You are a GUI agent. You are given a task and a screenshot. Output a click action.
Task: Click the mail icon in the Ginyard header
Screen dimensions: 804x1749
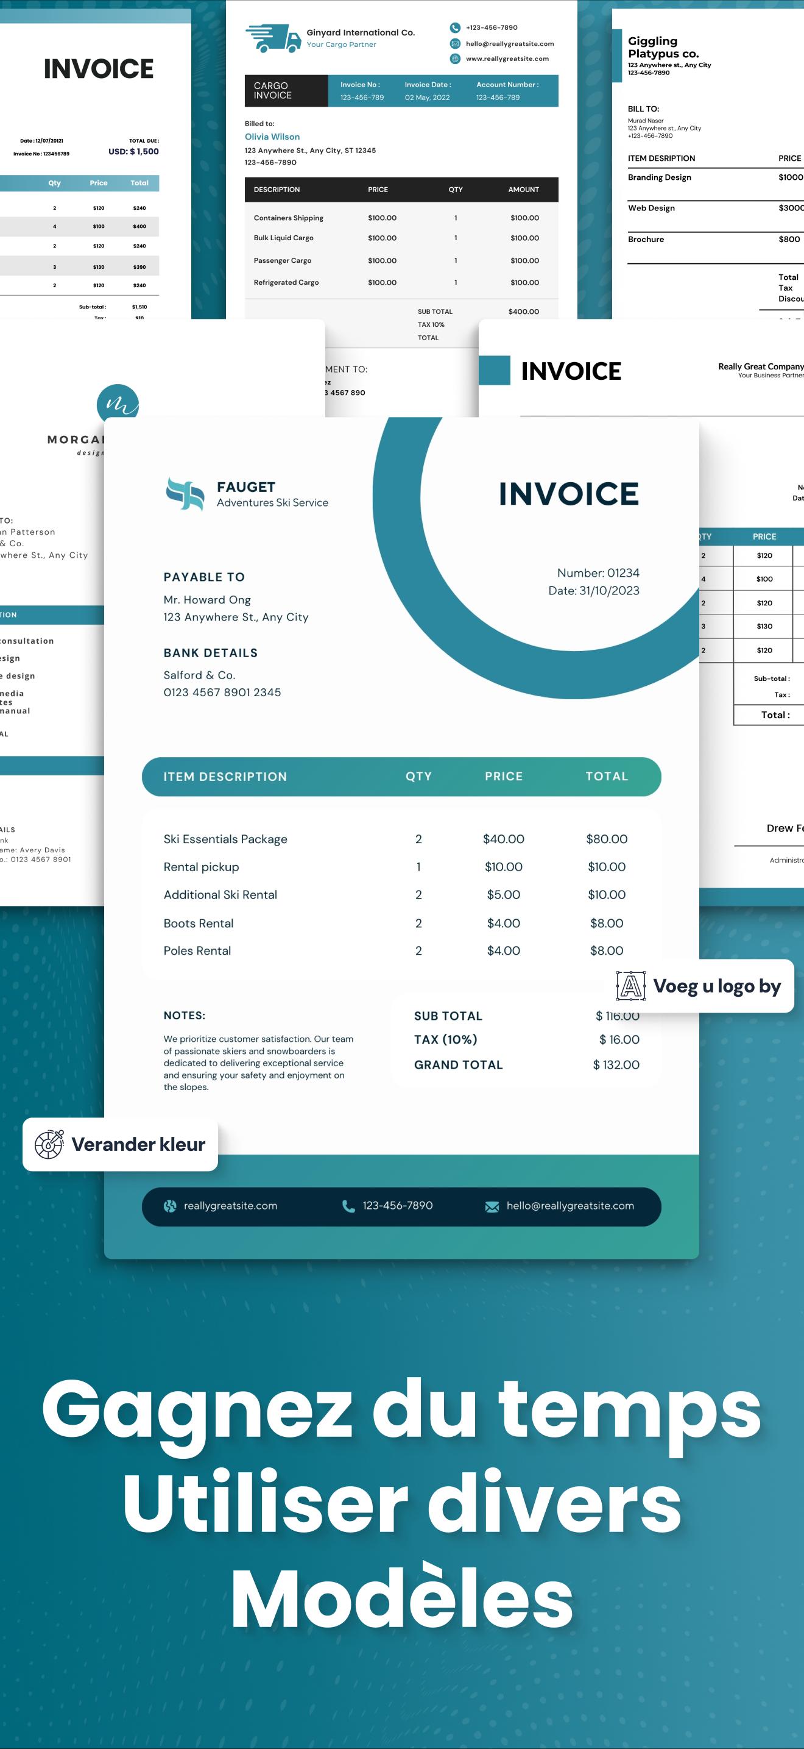pos(454,43)
